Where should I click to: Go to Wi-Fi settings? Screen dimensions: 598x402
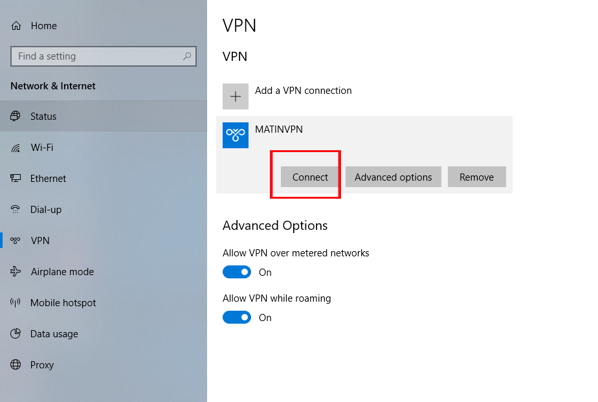pos(41,148)
